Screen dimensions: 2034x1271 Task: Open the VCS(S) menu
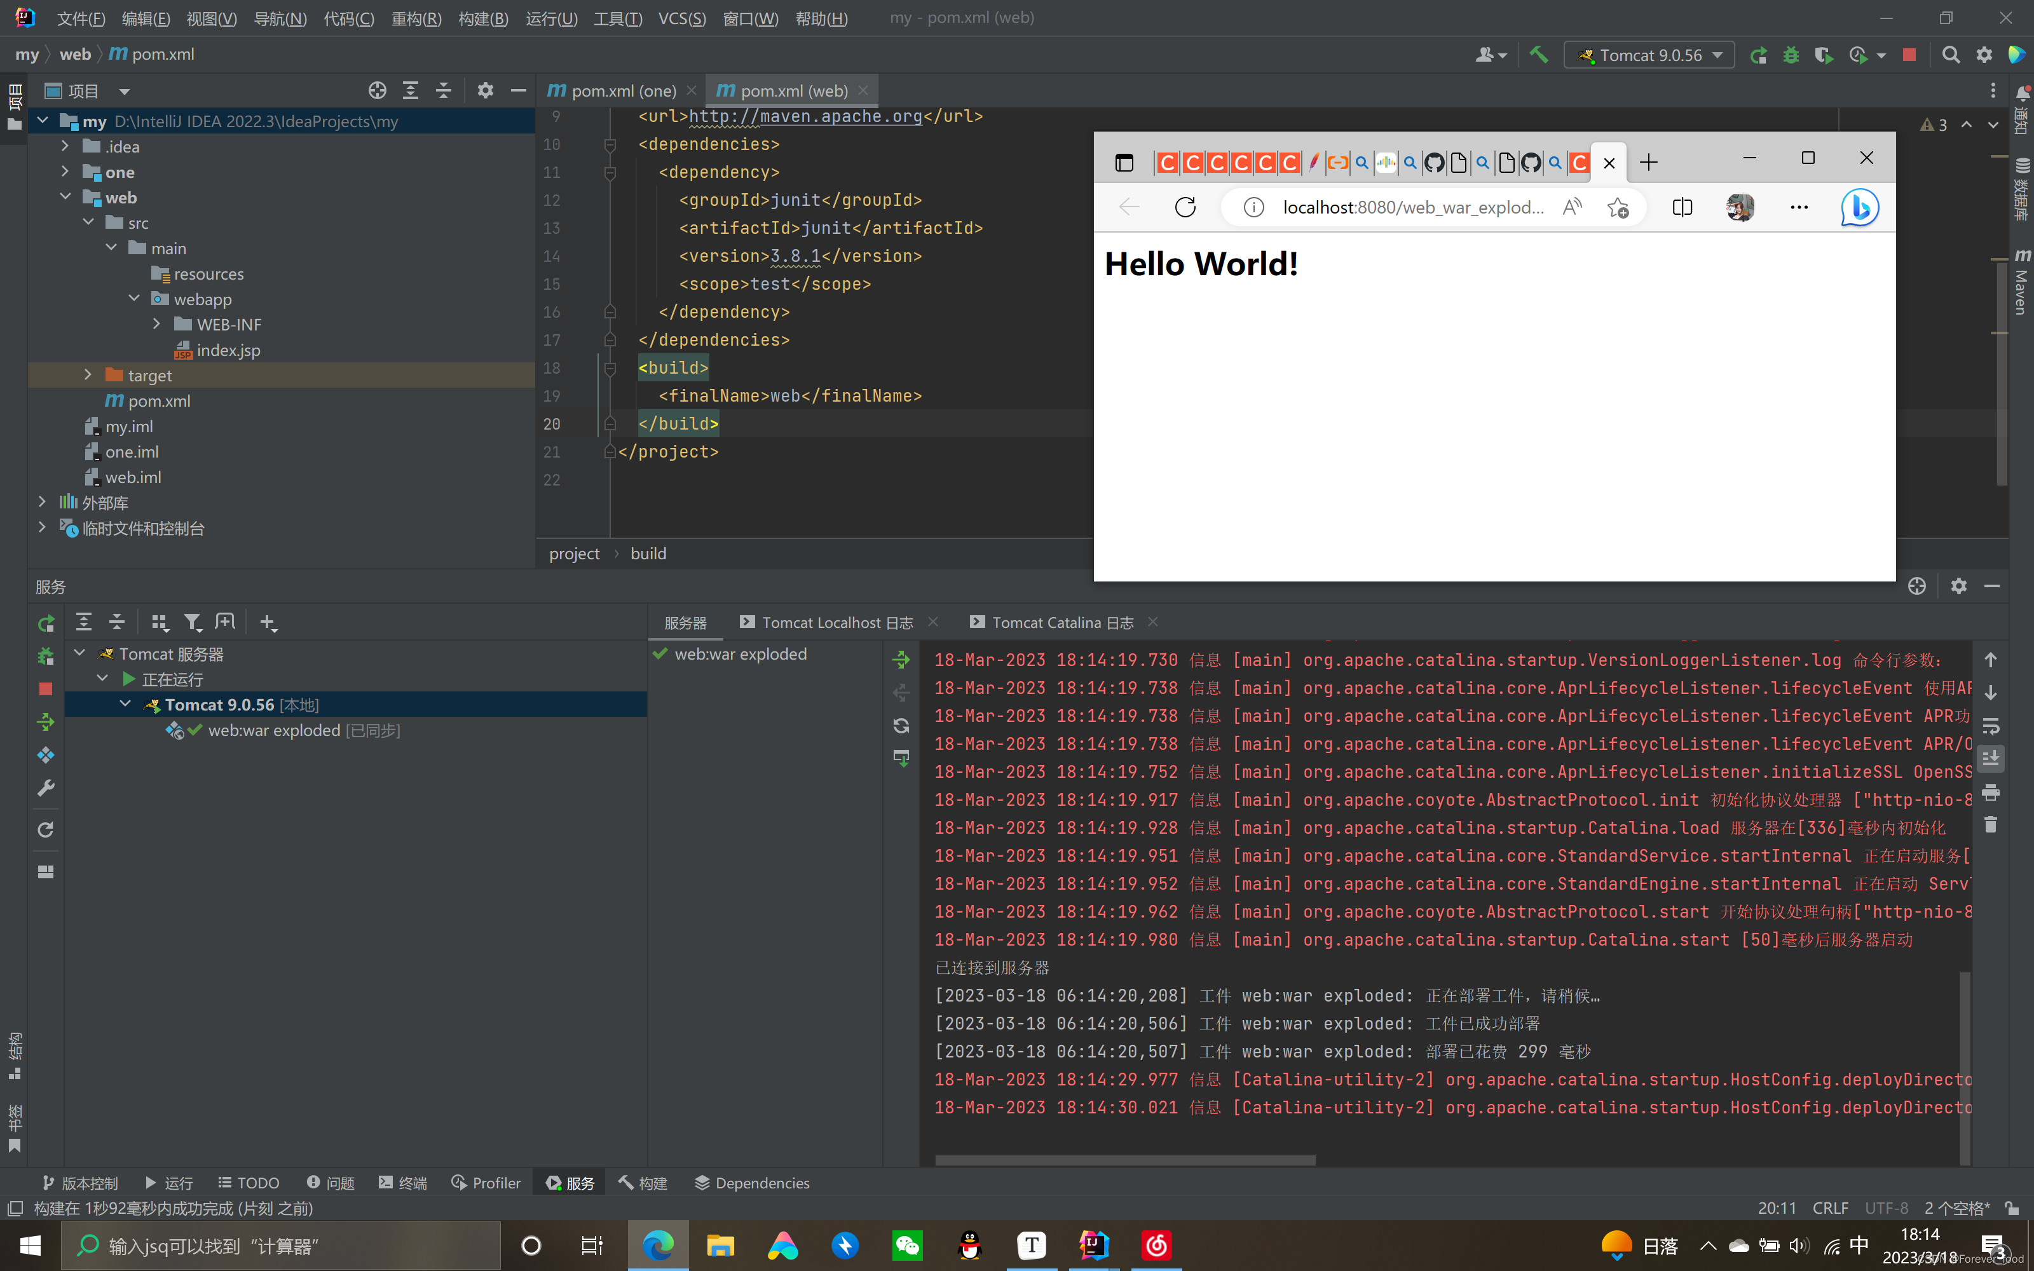point(681,18)
